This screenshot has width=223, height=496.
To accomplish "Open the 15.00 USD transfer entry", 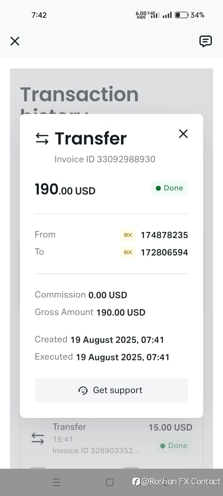I will [x=111, y=439].
